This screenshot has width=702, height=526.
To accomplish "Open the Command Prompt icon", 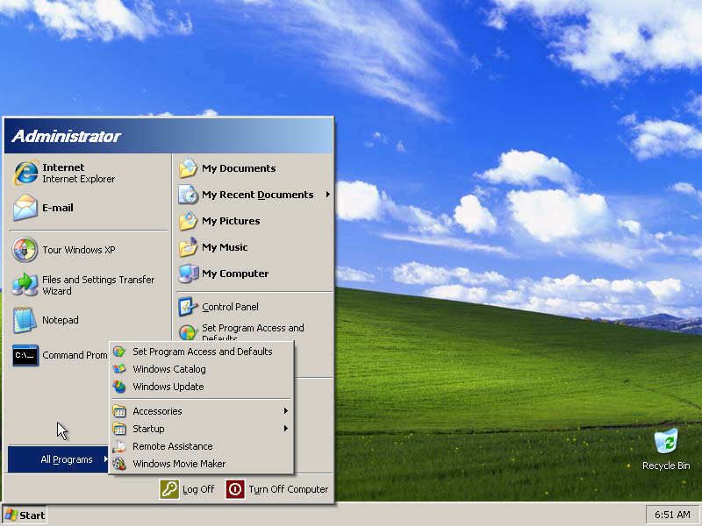I will click(25, 355).
